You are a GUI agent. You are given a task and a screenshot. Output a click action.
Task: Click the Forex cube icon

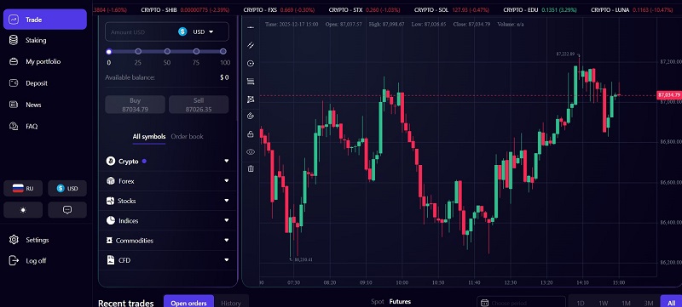[111, 181]
